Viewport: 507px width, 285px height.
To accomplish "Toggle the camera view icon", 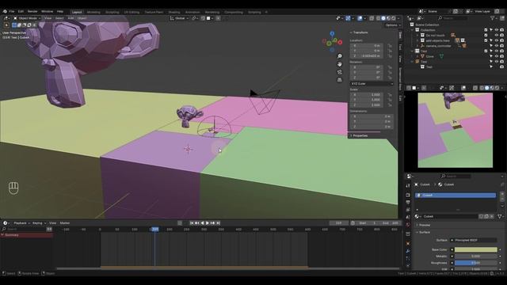I will [340, 72].
